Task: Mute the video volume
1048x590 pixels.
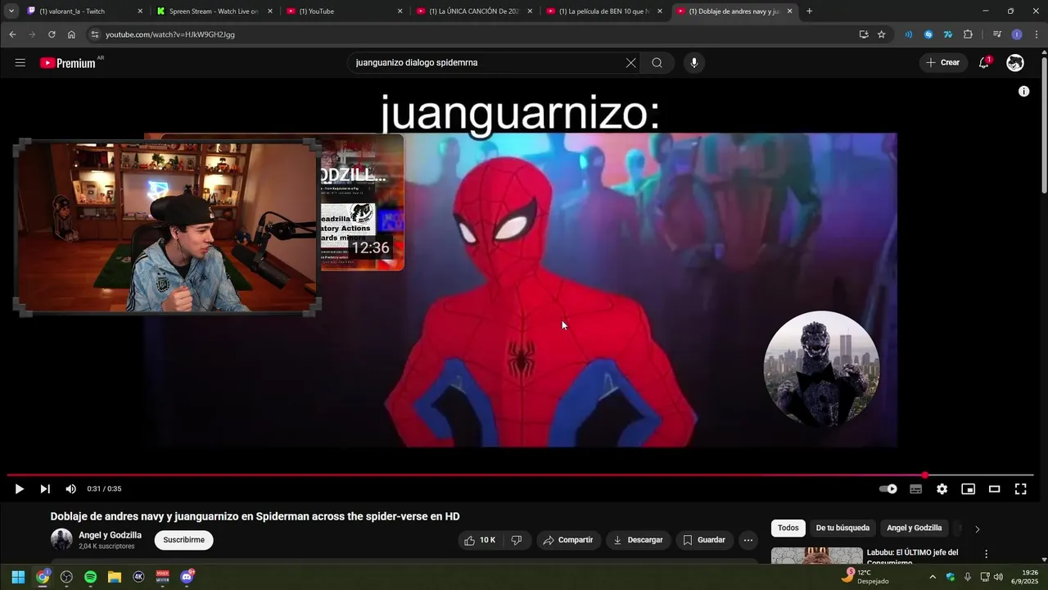Action: pyautogui.click(x=71, y=489)
